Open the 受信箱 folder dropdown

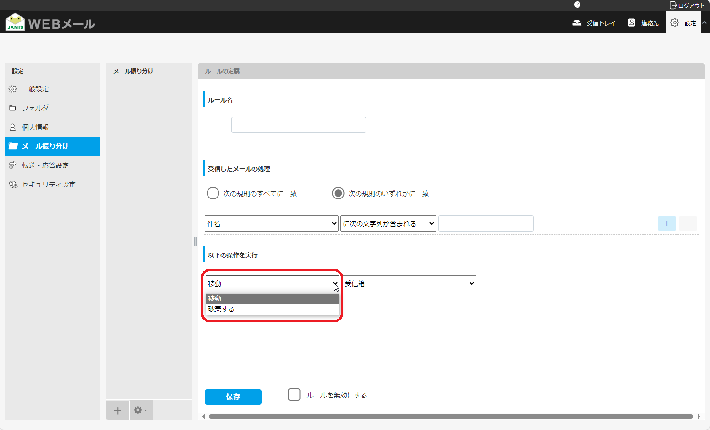(409, 283)
